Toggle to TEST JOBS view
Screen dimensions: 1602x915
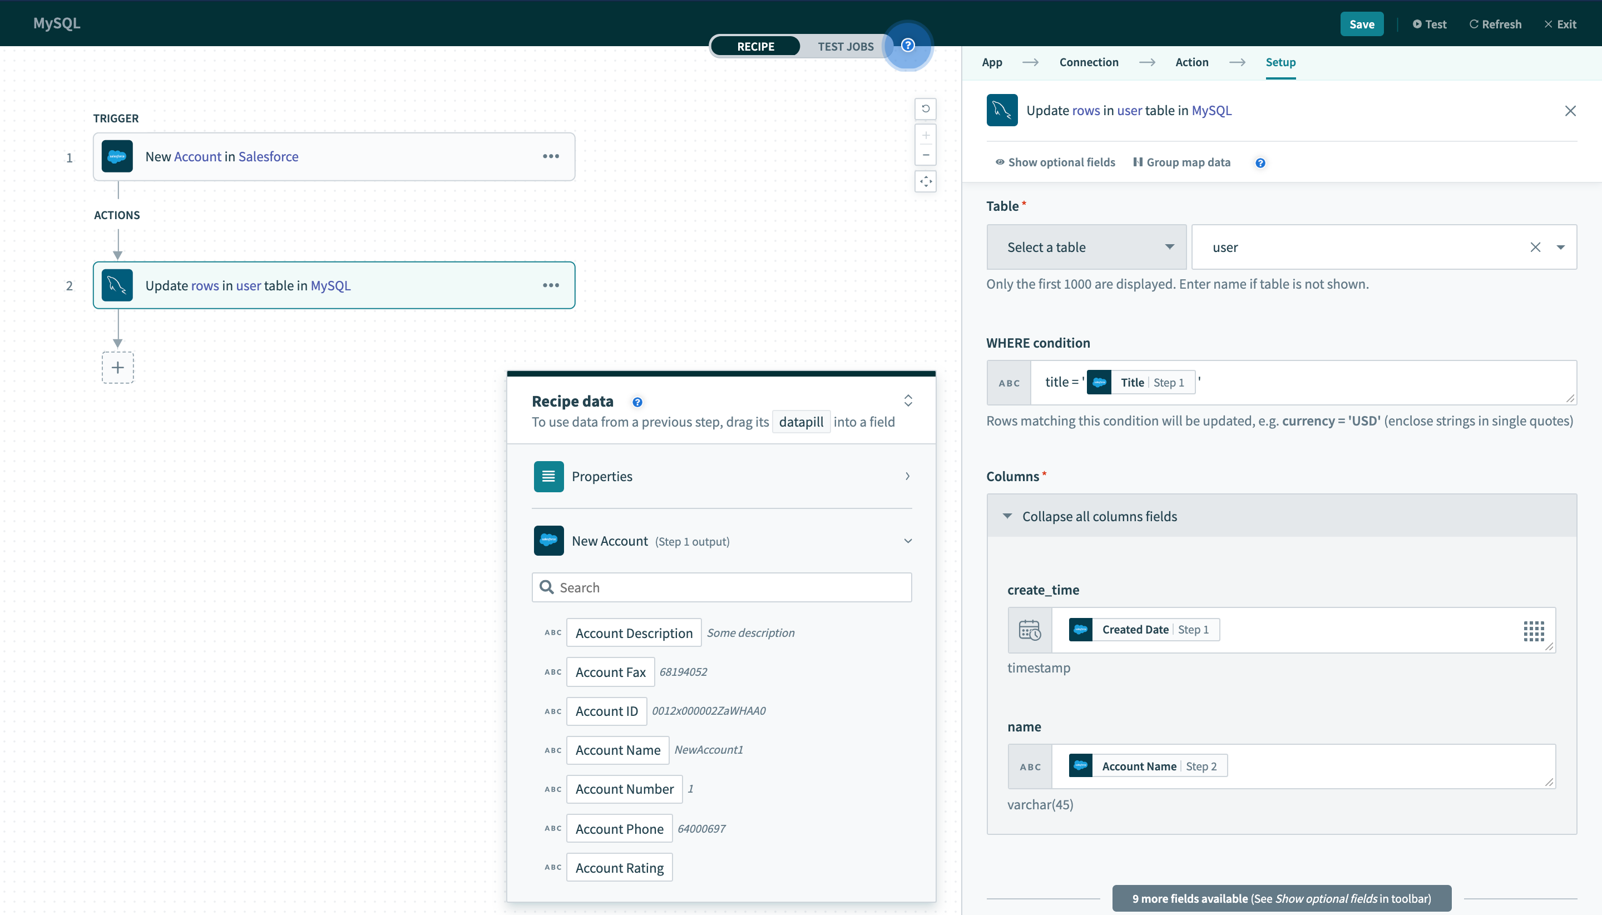click(846, 45)
